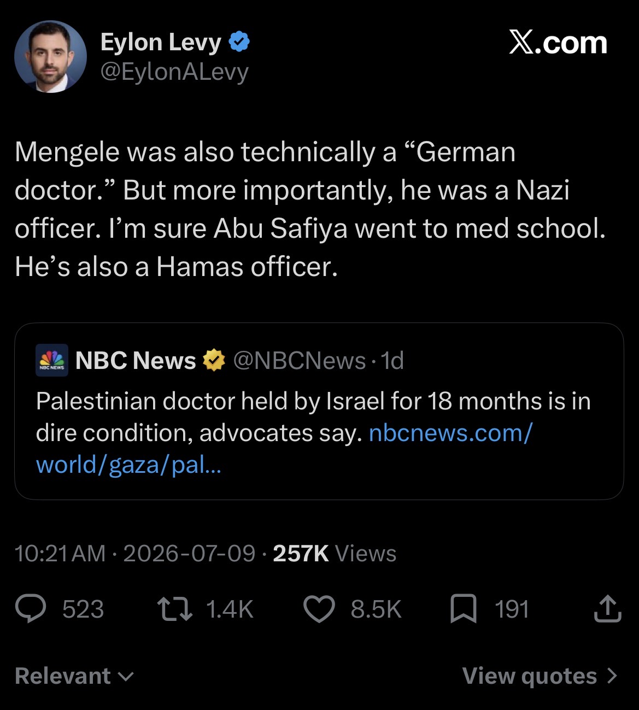
Task: Expand the Relevant sort dropdown
Action: 74,676
